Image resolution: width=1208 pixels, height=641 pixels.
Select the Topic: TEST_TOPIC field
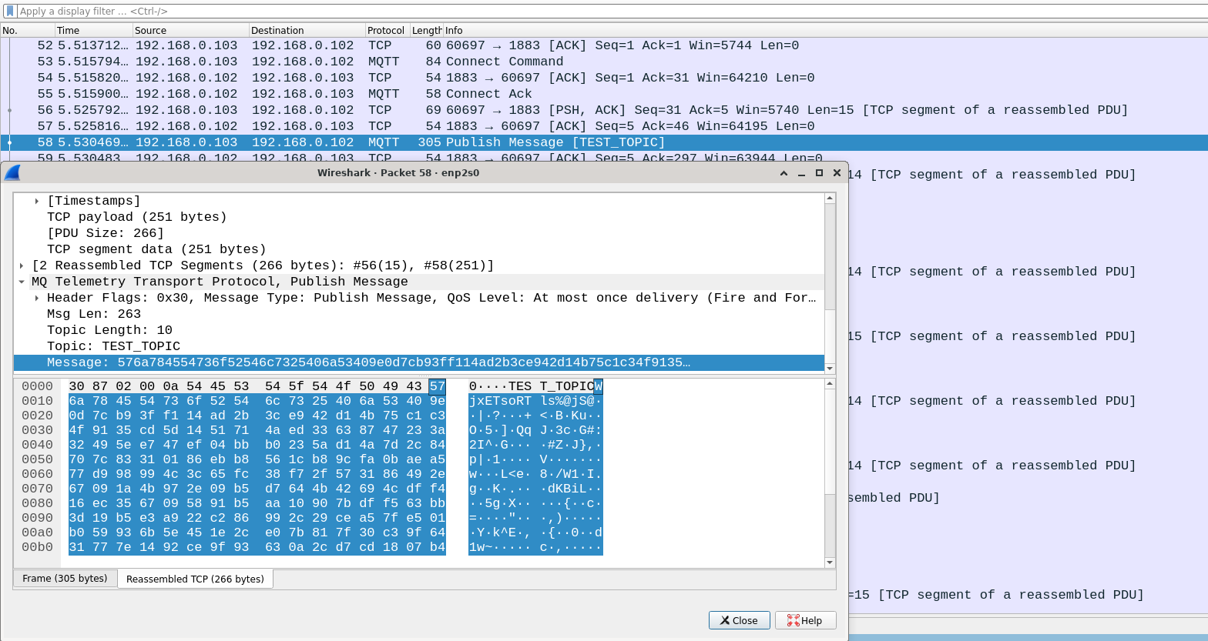point(113,346)
